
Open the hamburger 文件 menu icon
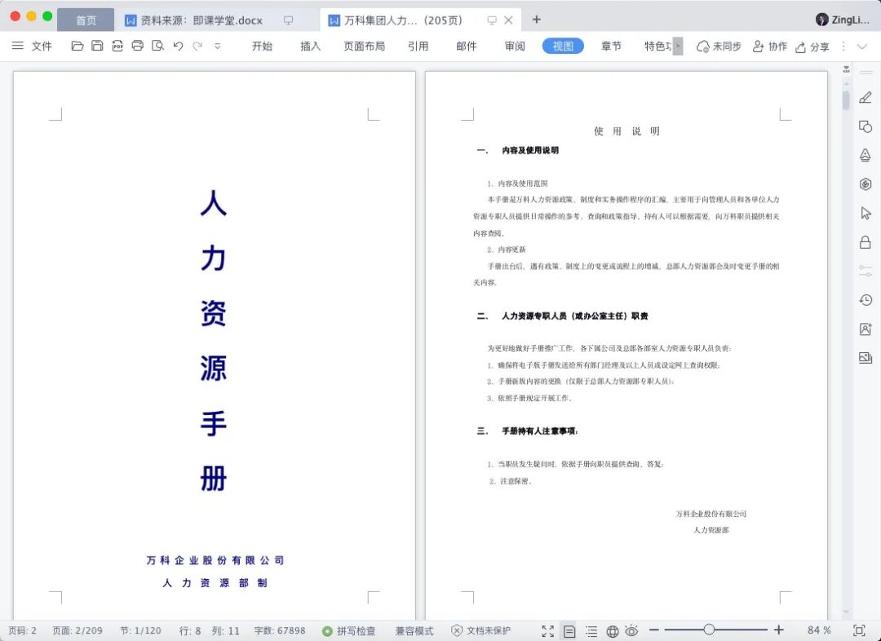(x=18, y=46)
